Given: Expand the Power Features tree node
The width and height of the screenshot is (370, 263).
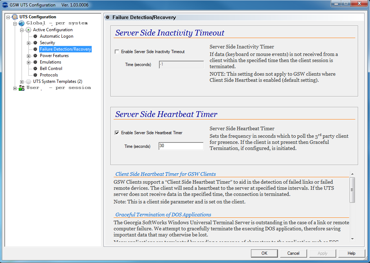Looking at the screenshot, I should (x=29, y=56).
